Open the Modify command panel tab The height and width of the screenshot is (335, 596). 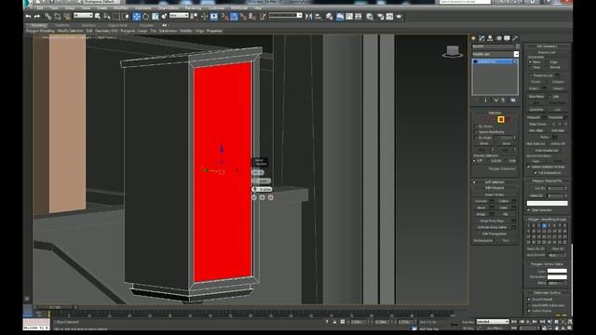pyautogui.click(x=482, y=38)
